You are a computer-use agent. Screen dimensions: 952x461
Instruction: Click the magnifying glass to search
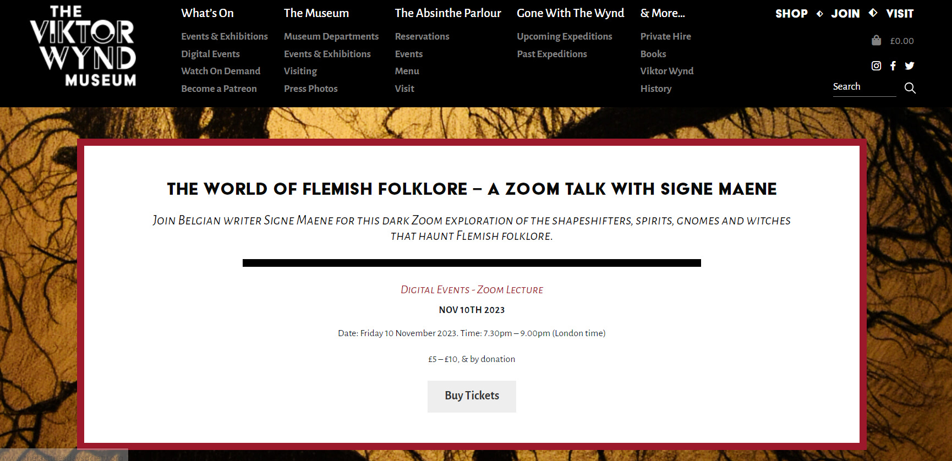(910, 87)
